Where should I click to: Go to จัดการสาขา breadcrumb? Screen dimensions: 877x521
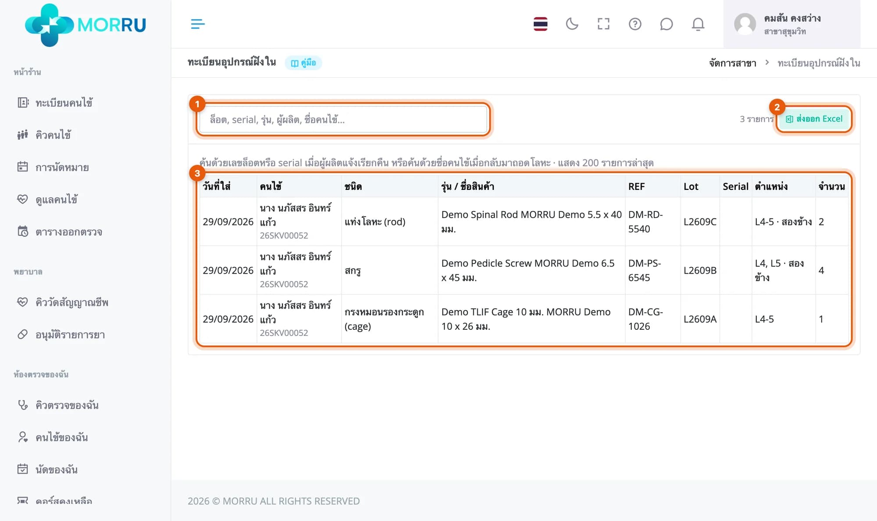(732, 63)
